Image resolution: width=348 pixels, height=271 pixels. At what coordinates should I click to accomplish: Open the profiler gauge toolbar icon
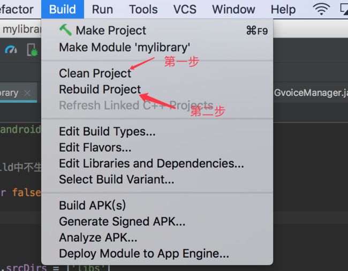coord(11,50)
